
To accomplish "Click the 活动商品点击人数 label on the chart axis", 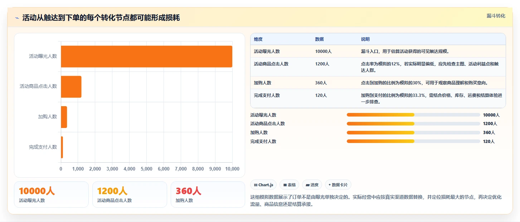I will click(x=38, y=86).
